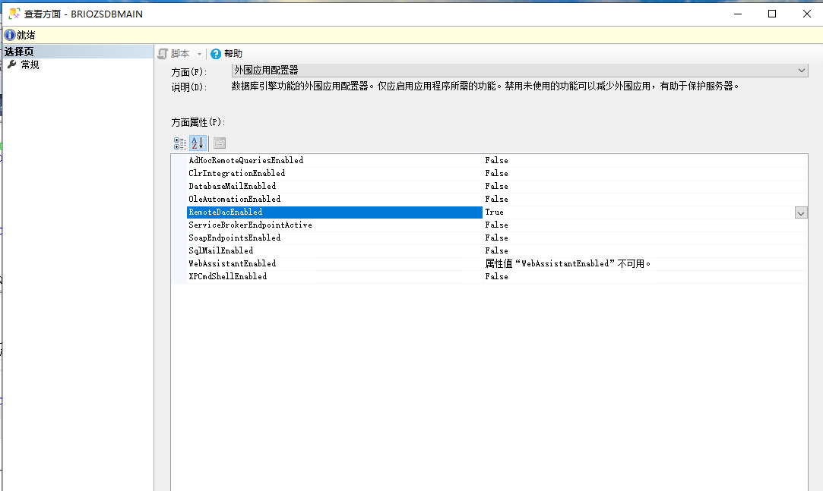The width and height of the screenshot is (823, 491).
Task: Click the True value of RemoteDacEnabled
Action: [495, 212]
